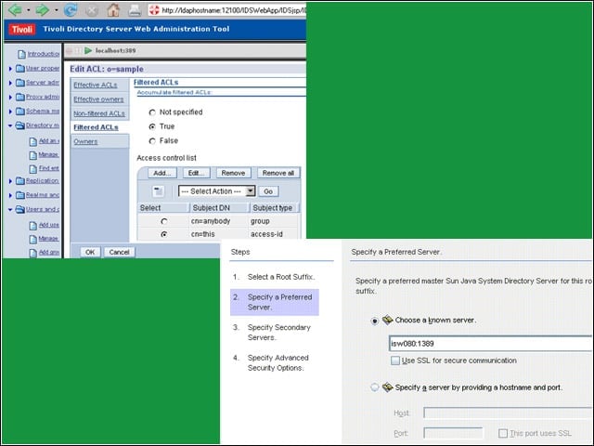
Task: Expand the Server administration tree node
Action: click(10, 83)
